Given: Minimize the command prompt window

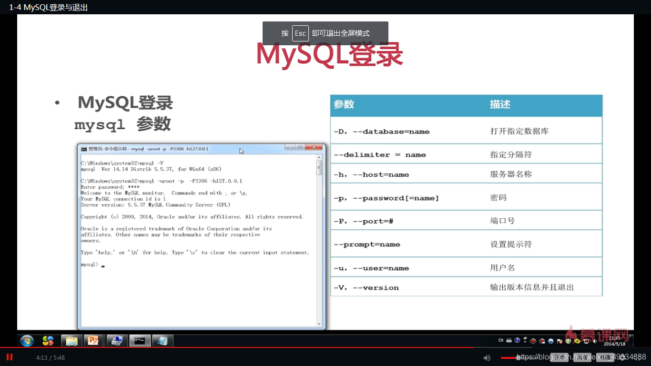Looking at the screenshot, I should click(x=290, y=147).
